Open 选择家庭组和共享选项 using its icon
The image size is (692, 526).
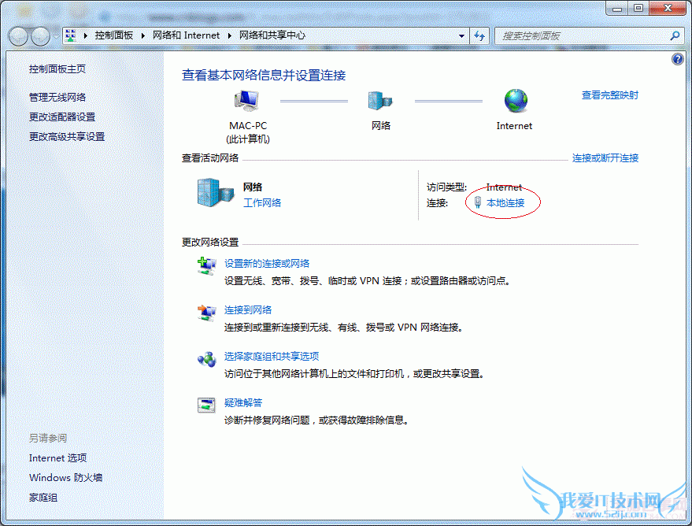(x=208, y=358)
